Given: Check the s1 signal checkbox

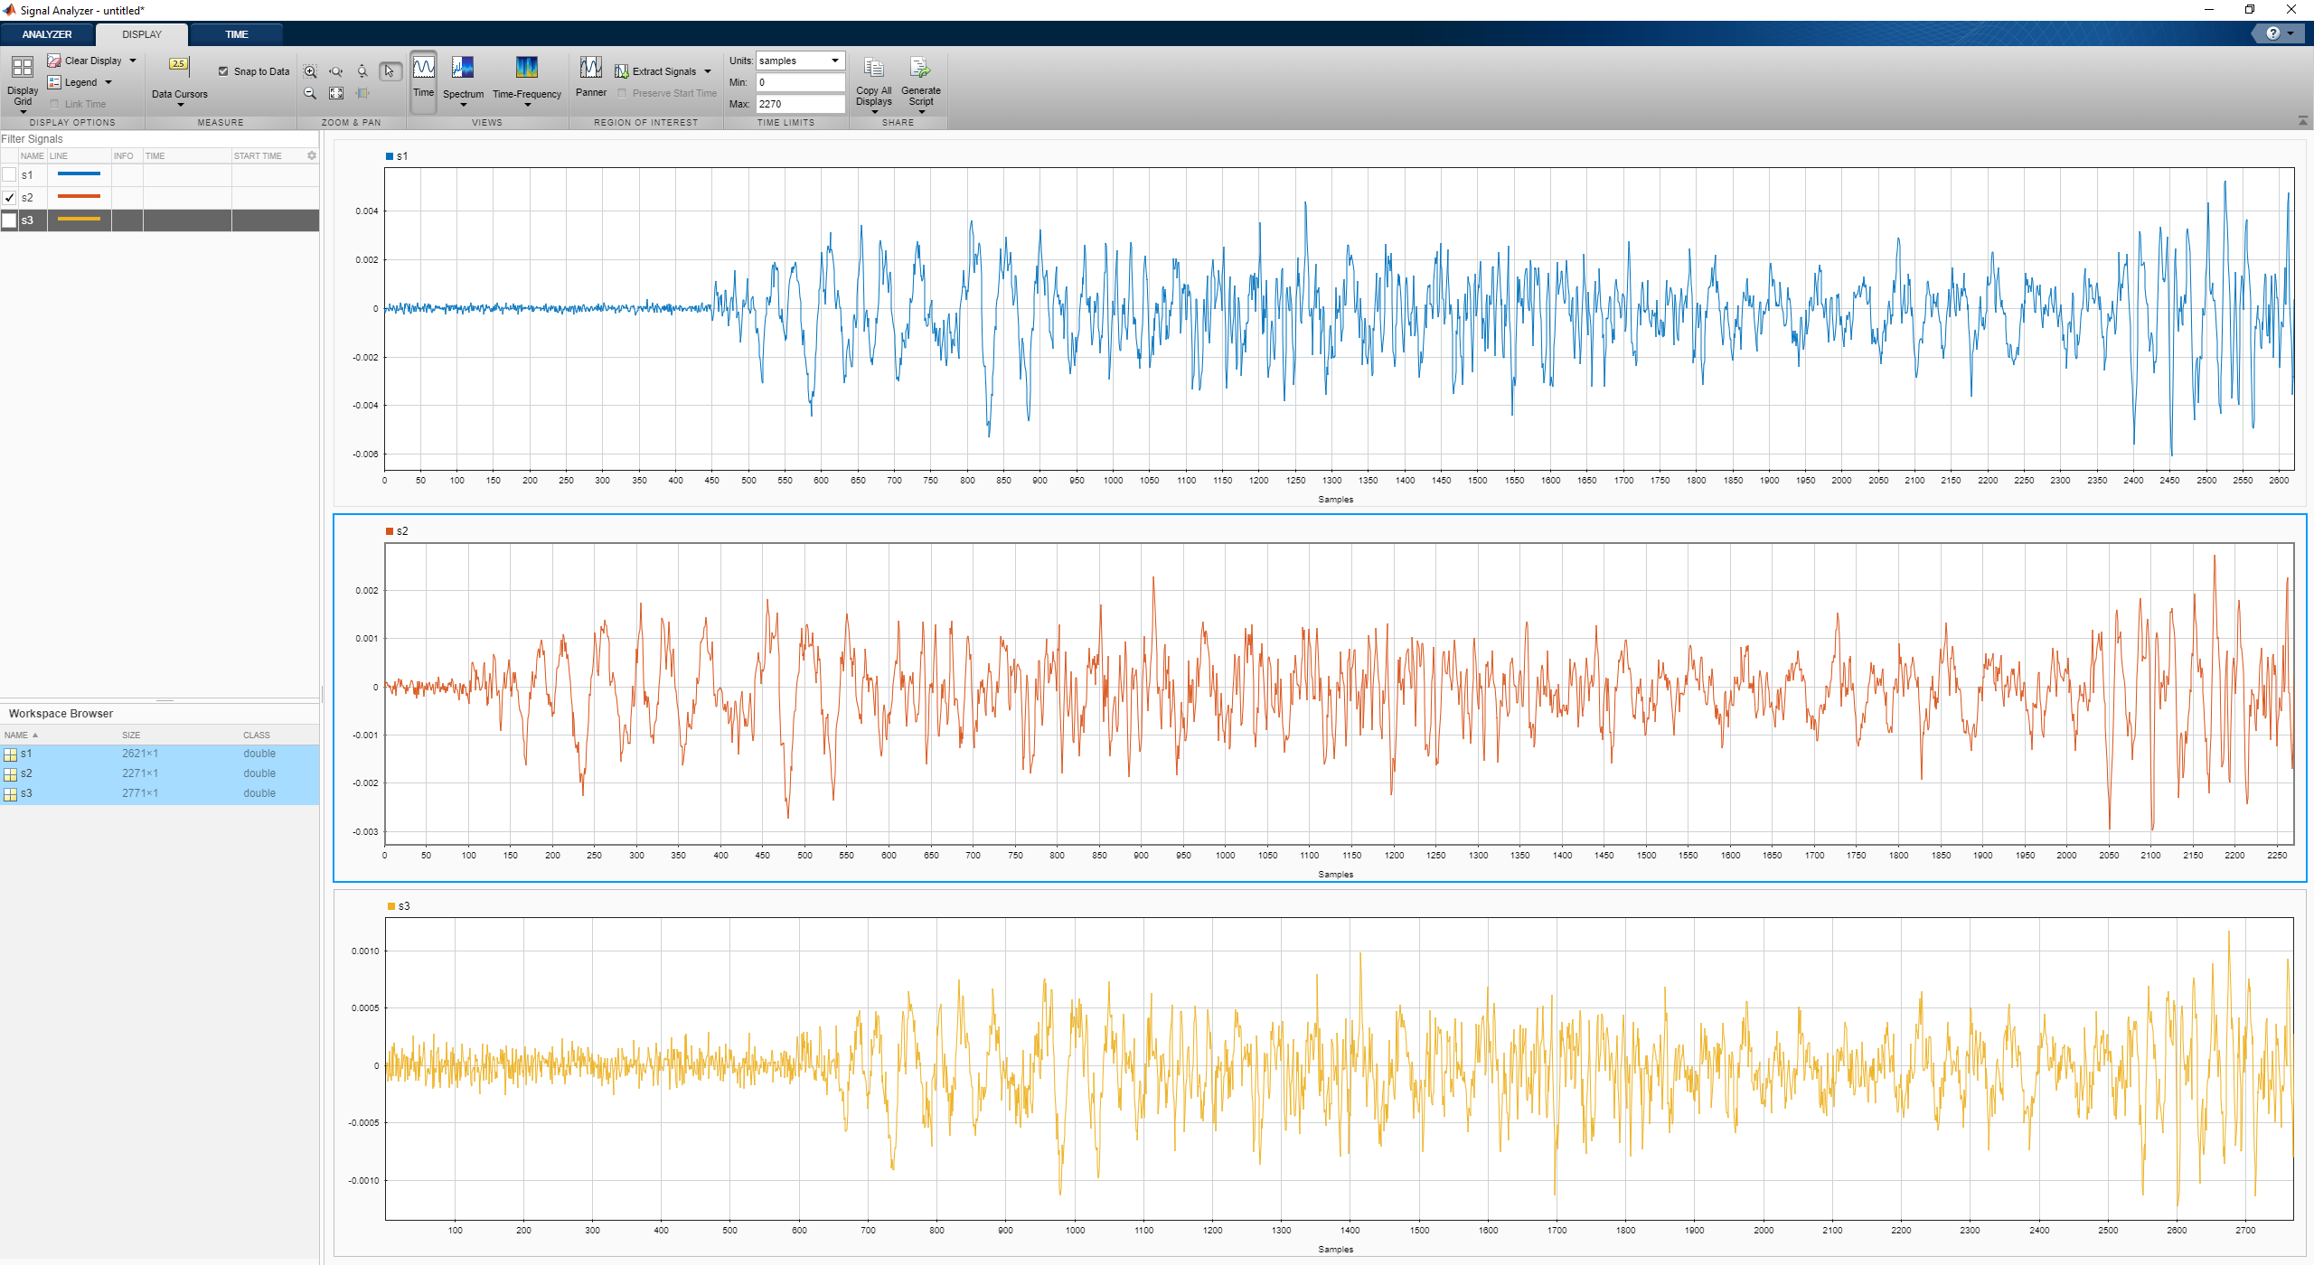Looking at the screenshot, I should [x=10, y=175].
